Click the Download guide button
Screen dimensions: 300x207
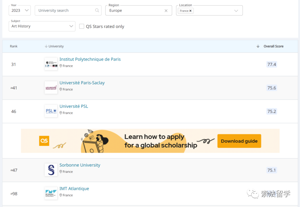coord(239,141)
